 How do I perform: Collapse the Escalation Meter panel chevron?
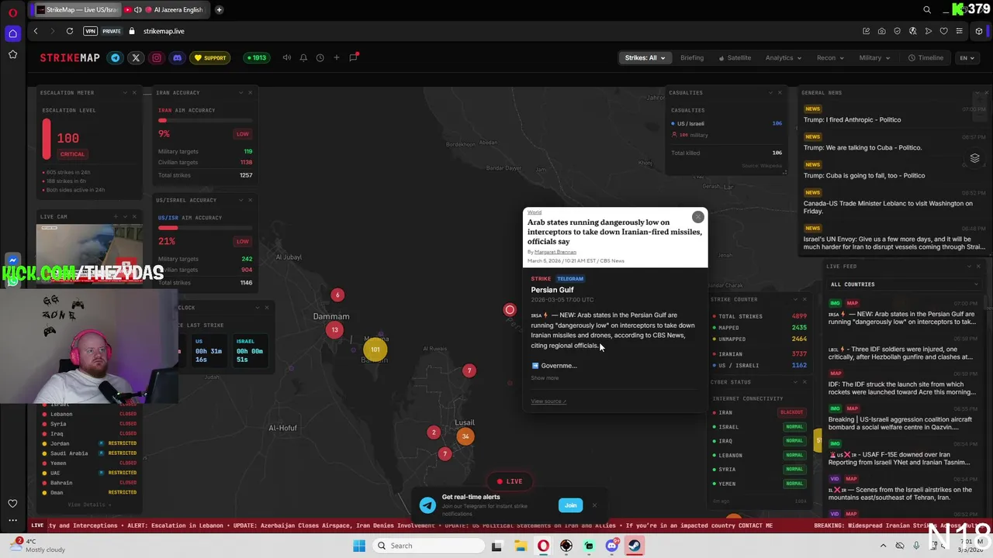125,92
